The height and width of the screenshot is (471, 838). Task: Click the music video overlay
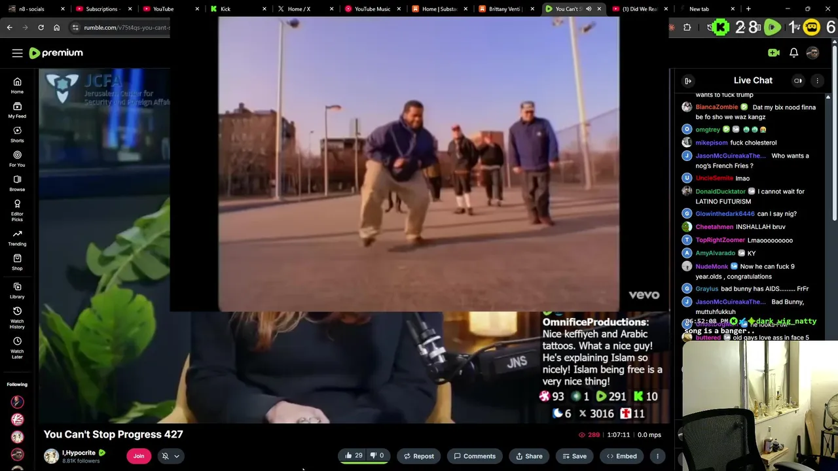tap(418, 164)
